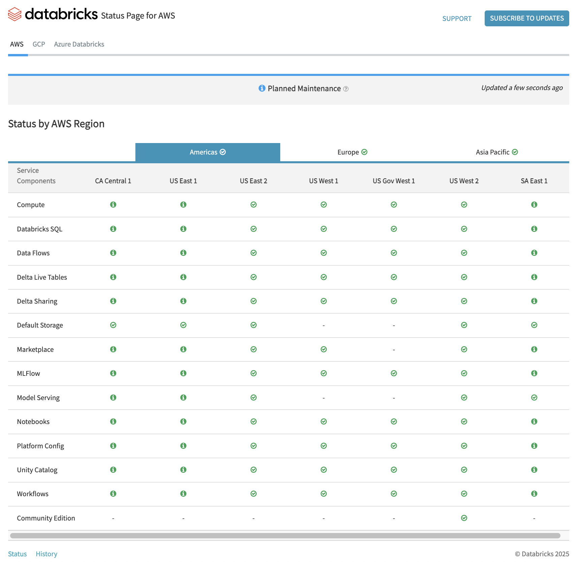580x562 pixels.
Task: Click the Marketplace row label
Action: [35, 349]
